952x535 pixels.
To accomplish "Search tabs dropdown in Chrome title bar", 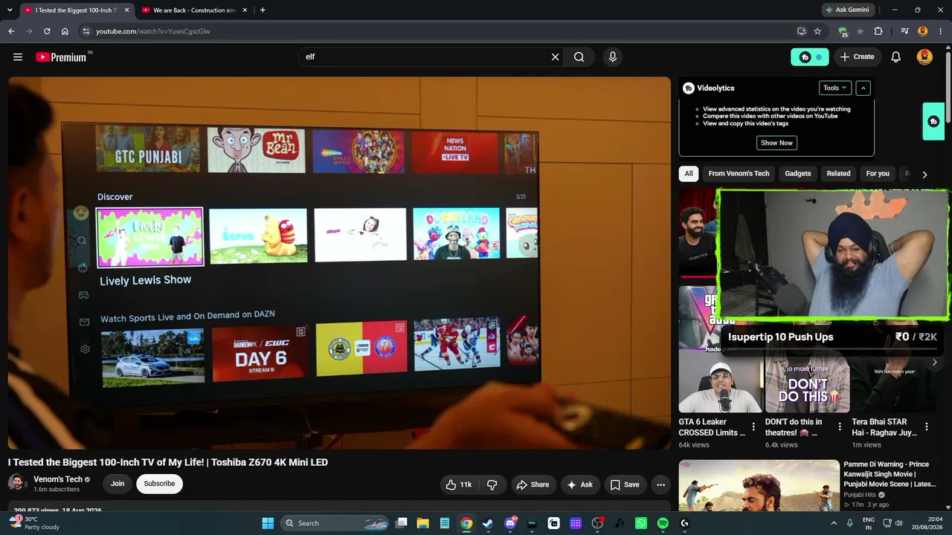I will [10, 10].
